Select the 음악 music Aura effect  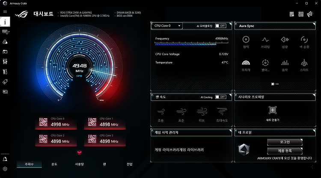[285, 65]
